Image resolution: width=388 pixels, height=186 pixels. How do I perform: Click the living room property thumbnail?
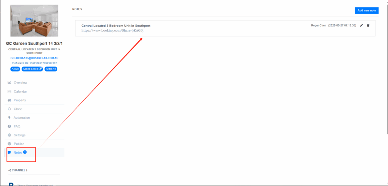pos(34,20)
